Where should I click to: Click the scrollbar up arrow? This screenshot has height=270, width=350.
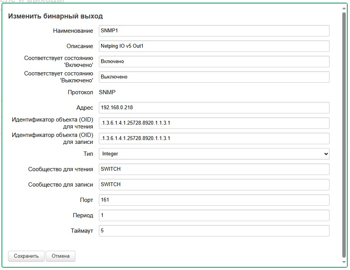pyautogui.click(x=344, y=8)
